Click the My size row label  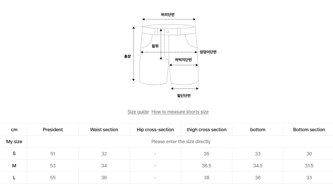pyautogui.click(x=14, y=142)
